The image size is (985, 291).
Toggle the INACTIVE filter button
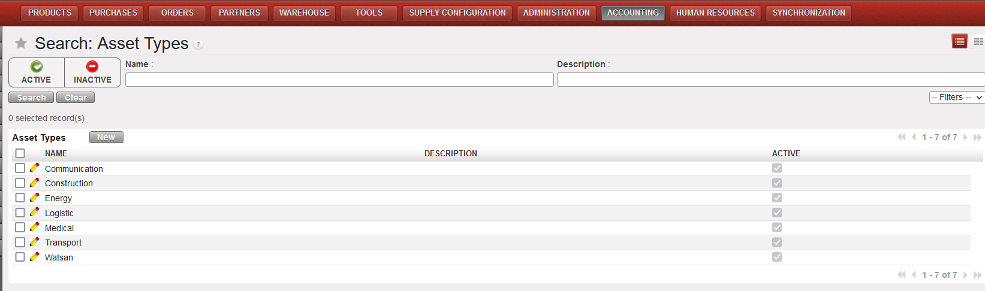pos(92,72)
